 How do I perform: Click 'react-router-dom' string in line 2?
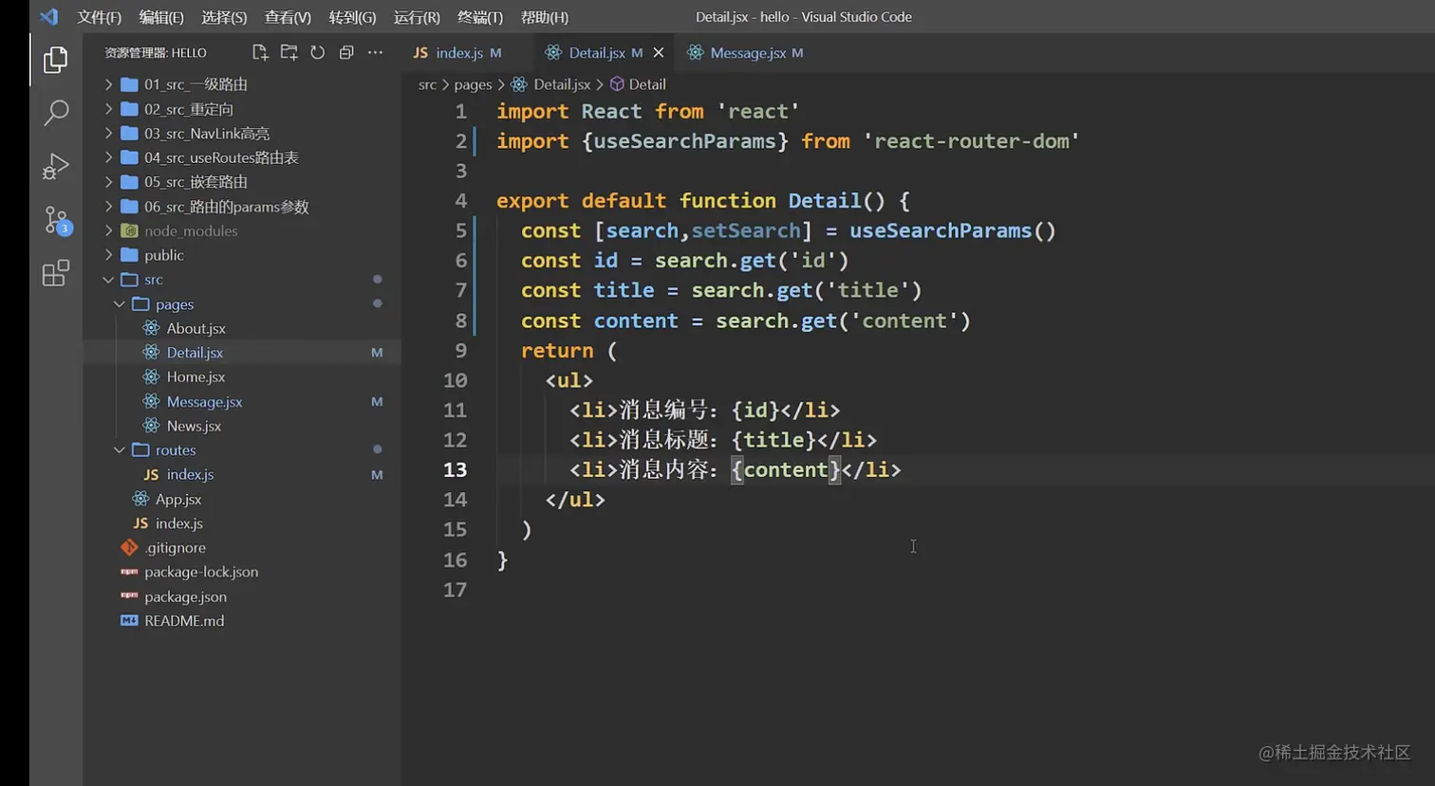coord(971,141)
